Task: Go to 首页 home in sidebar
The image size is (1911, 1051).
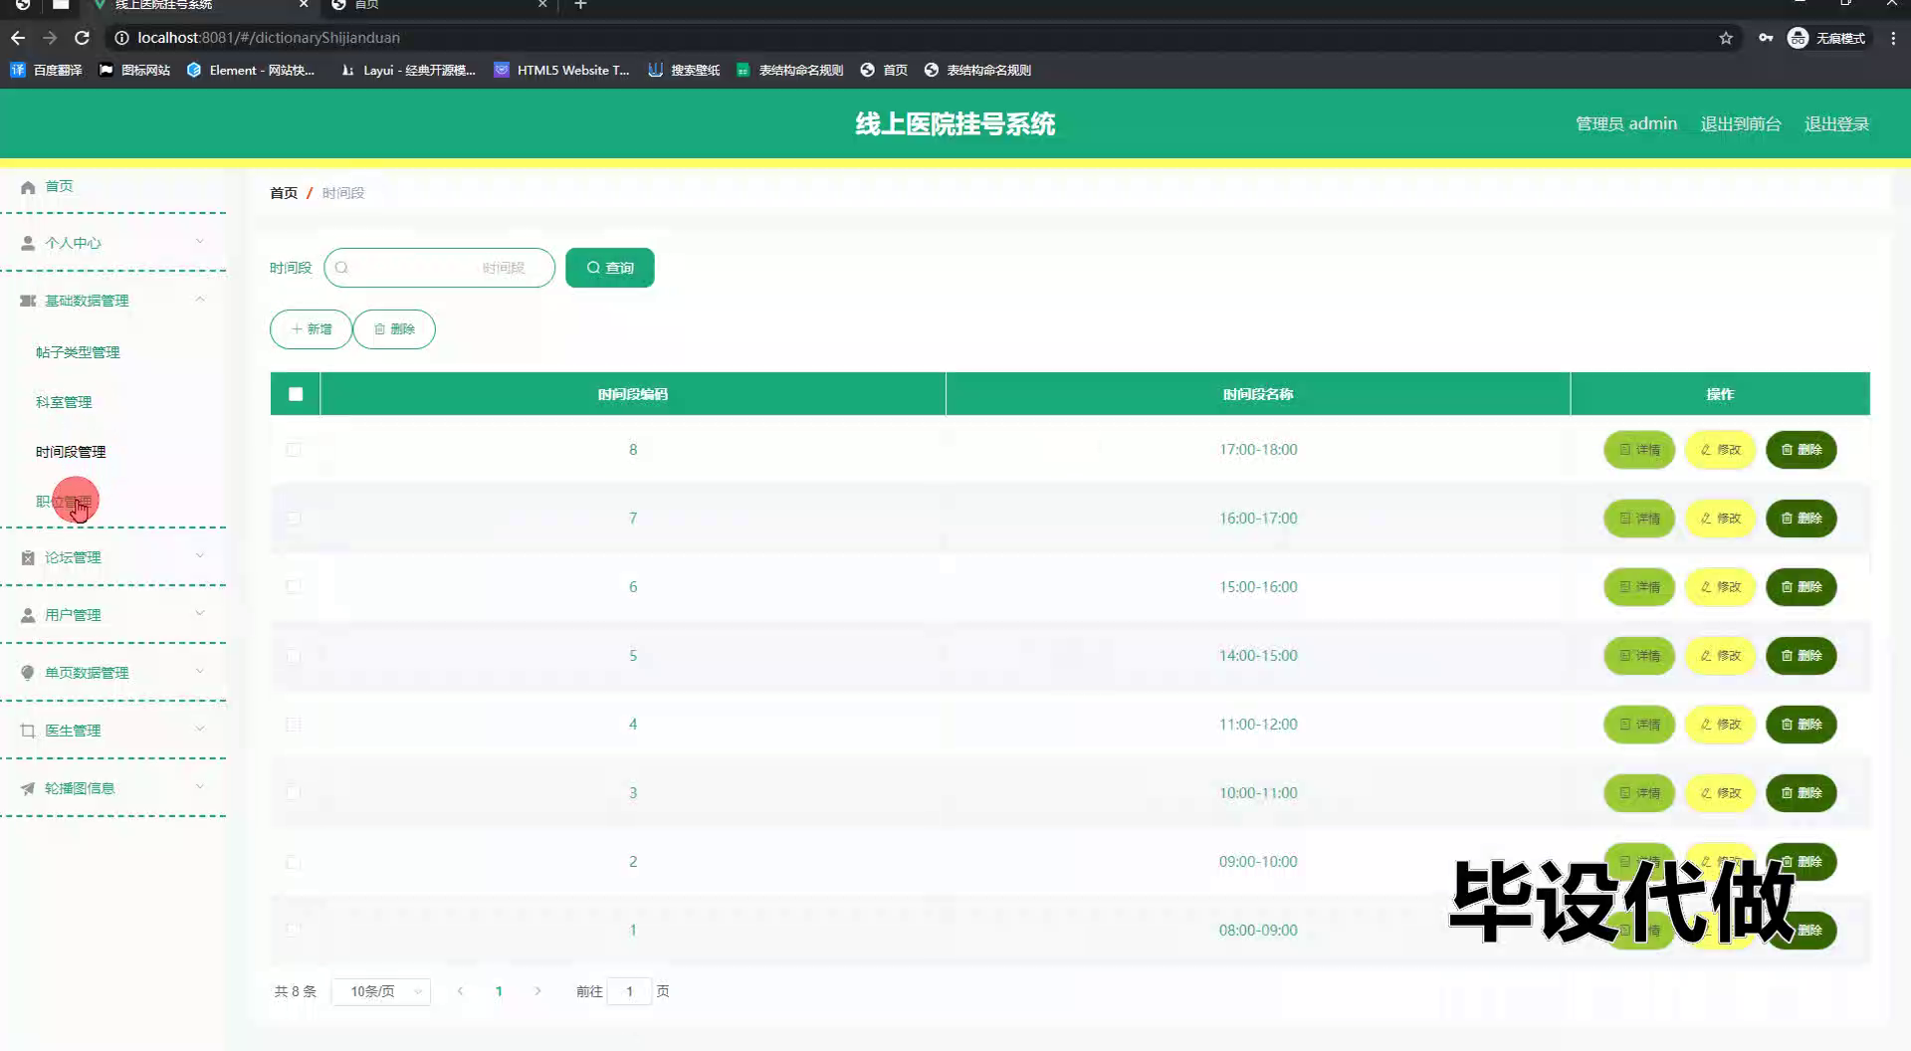Action: (58, 186)
